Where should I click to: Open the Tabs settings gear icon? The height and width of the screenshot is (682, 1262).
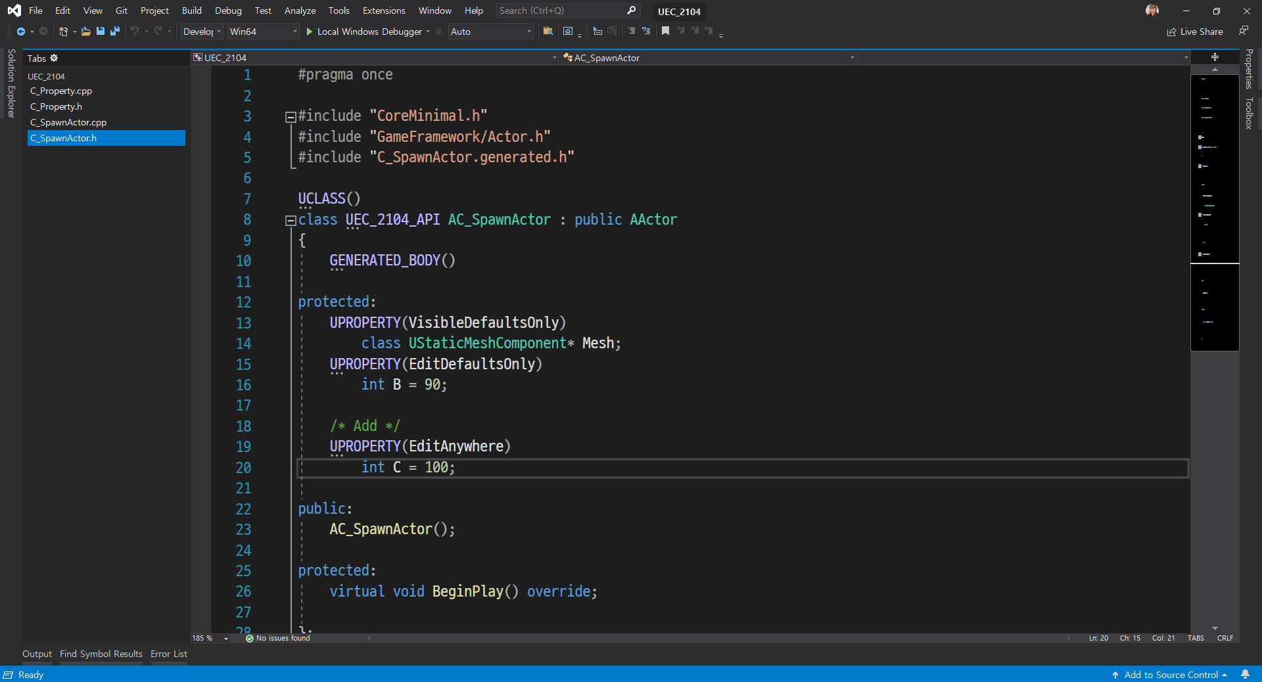click(x=54, y=58)
